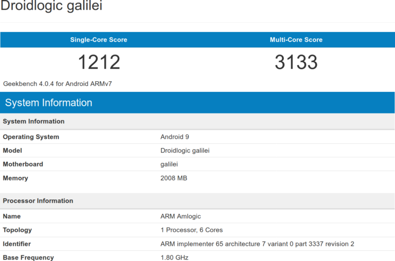Select the Android 9 value

click(x=175, y=137)
